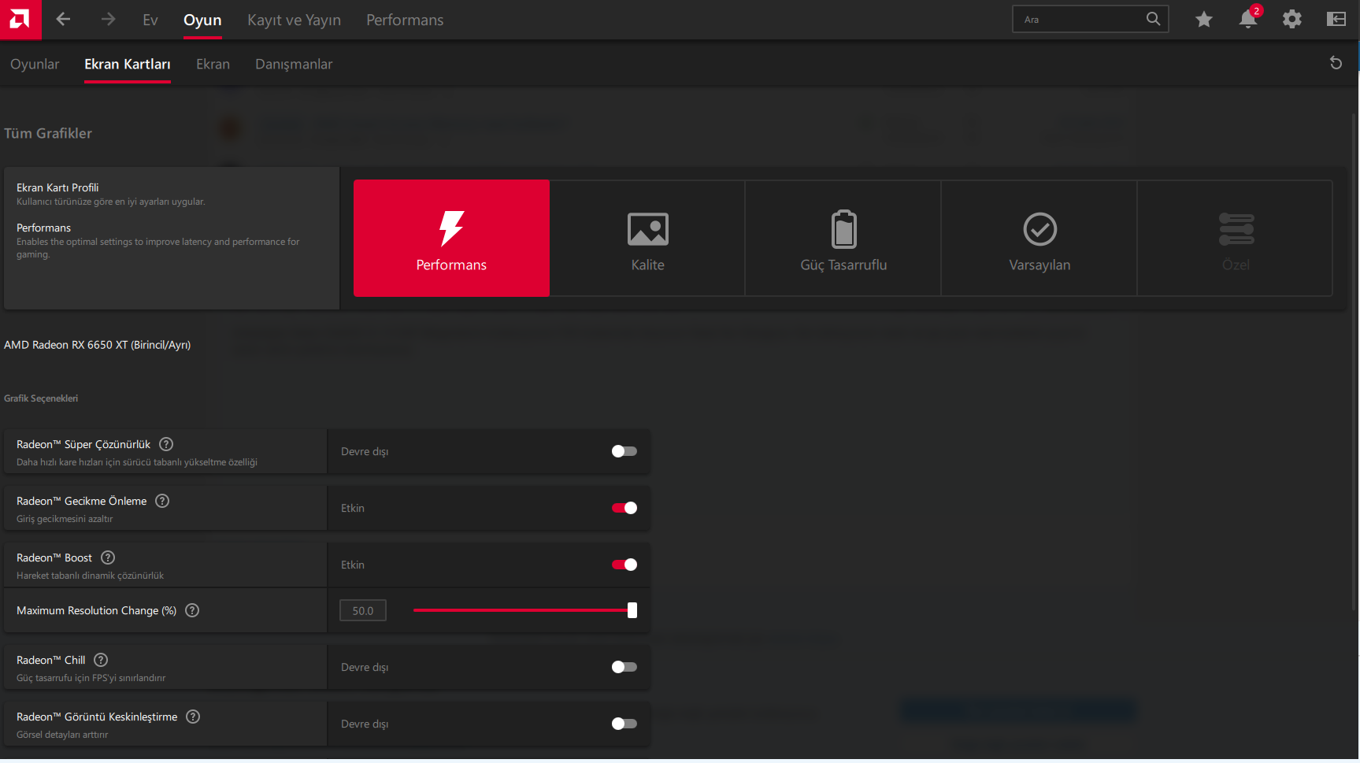Open help for Radeon Boost
The height and width of the screenshot is (763, 1360).
click(108, 557)
